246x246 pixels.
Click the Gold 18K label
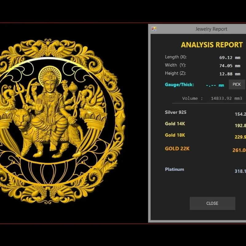[175, 135]
